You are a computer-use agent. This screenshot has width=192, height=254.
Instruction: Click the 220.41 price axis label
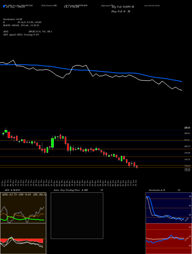click(187, 133)
